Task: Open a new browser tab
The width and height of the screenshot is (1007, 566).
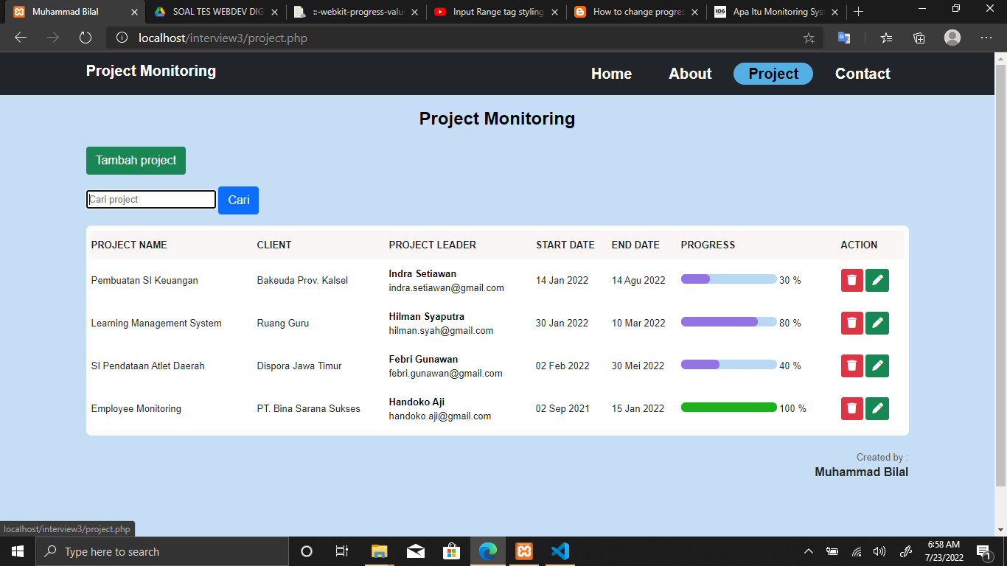Action: pyautogui.click(x=858, y=12)
